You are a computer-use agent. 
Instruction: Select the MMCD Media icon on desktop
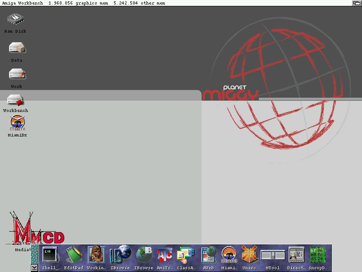[35, 228]
